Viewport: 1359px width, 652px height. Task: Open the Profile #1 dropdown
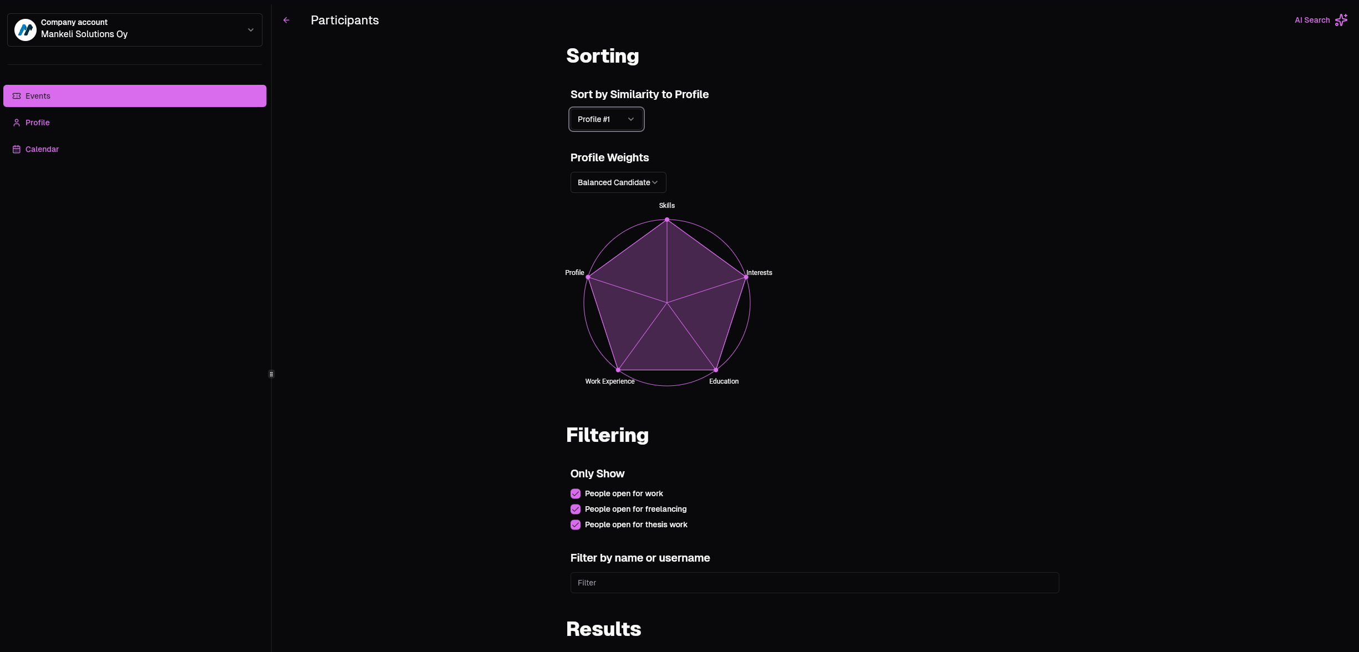tap(606, 119)
